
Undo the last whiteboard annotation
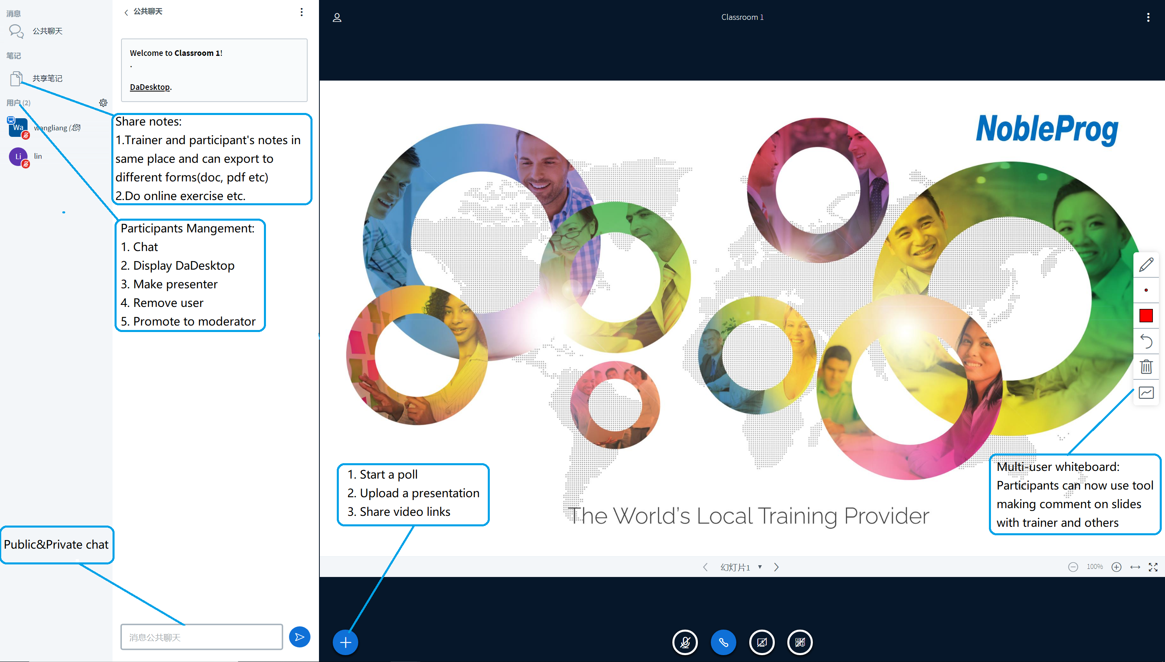[x=1146, y=341]
